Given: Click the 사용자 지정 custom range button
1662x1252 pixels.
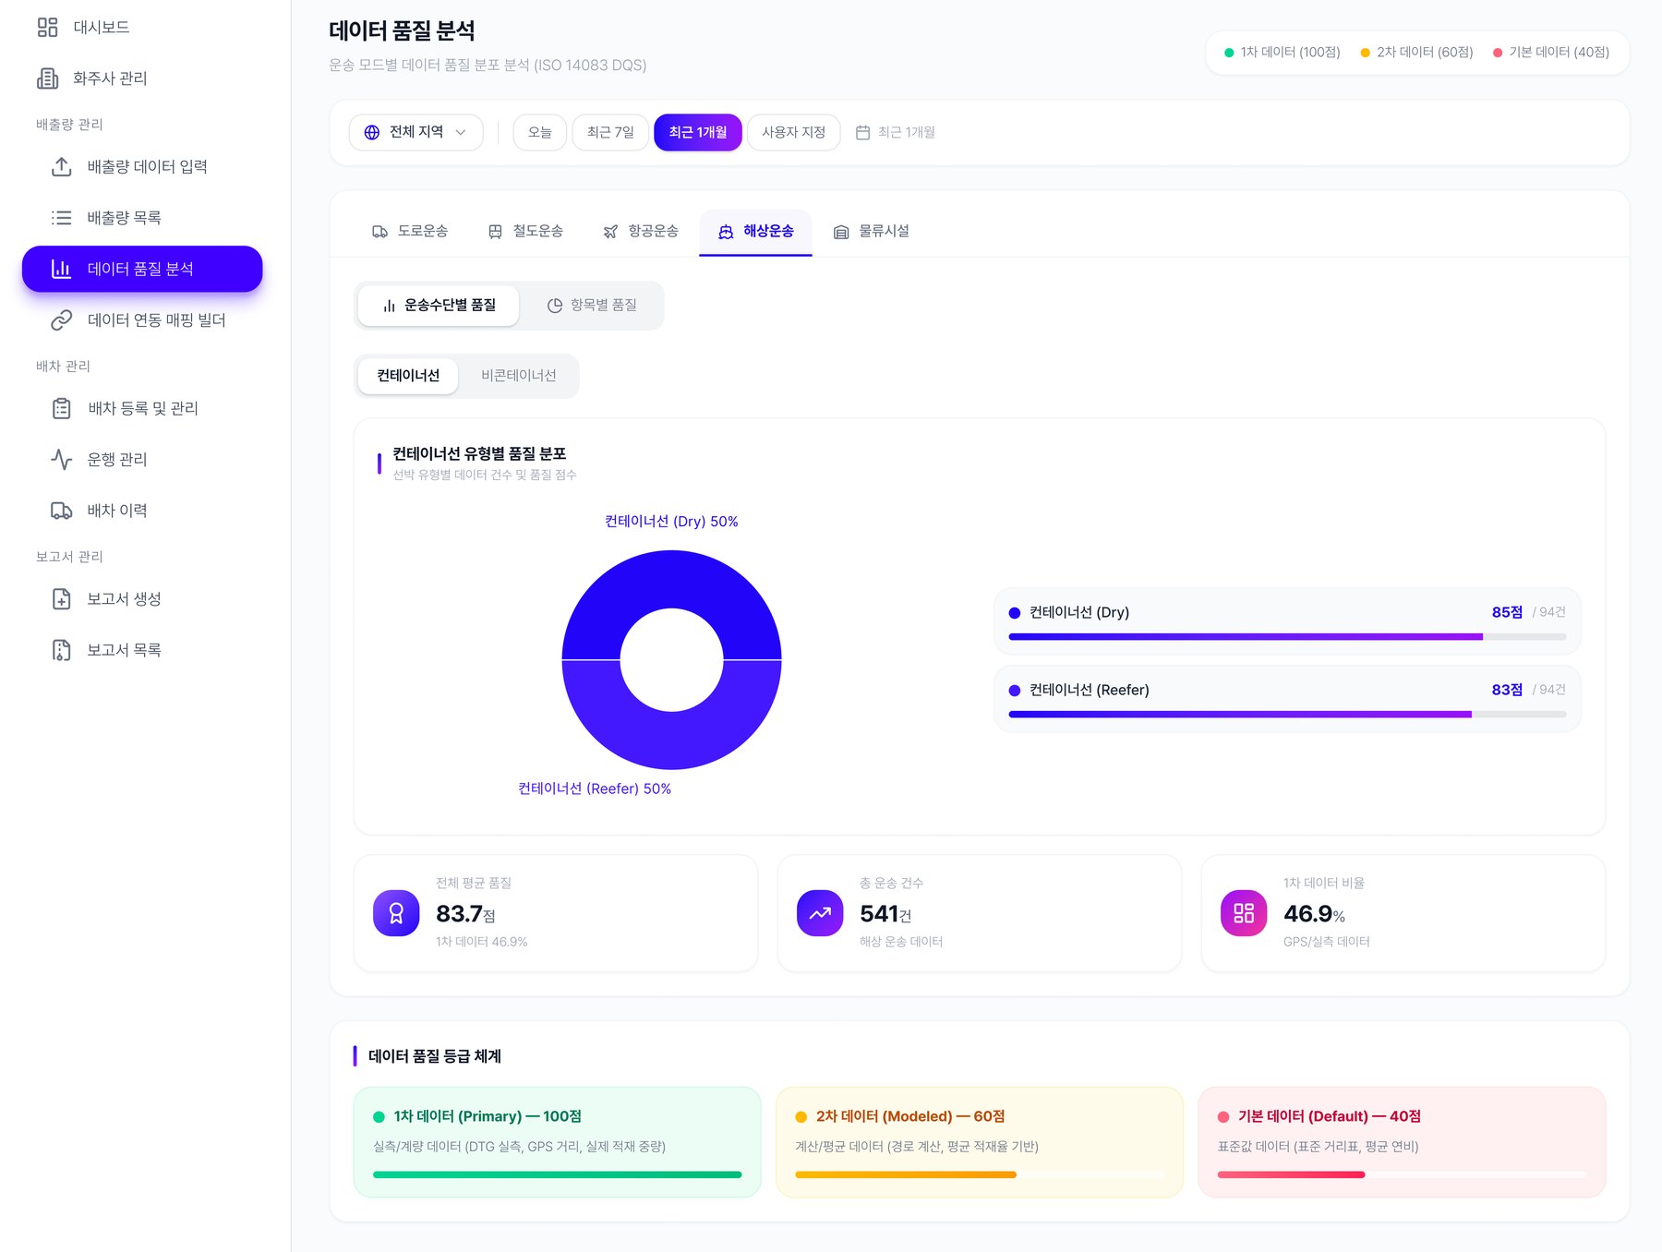Looking at the screenshot, I should (793, 133).
